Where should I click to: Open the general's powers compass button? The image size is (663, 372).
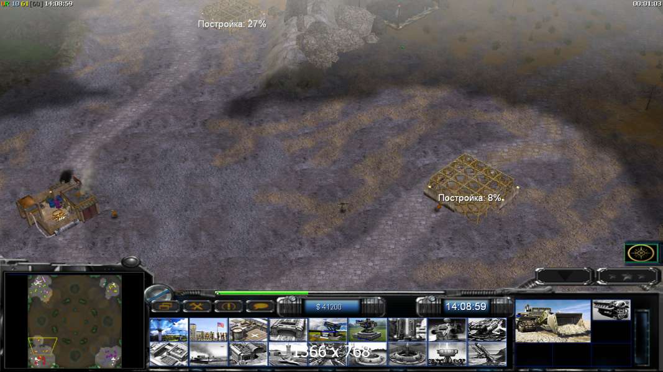[x=641, y=253]
